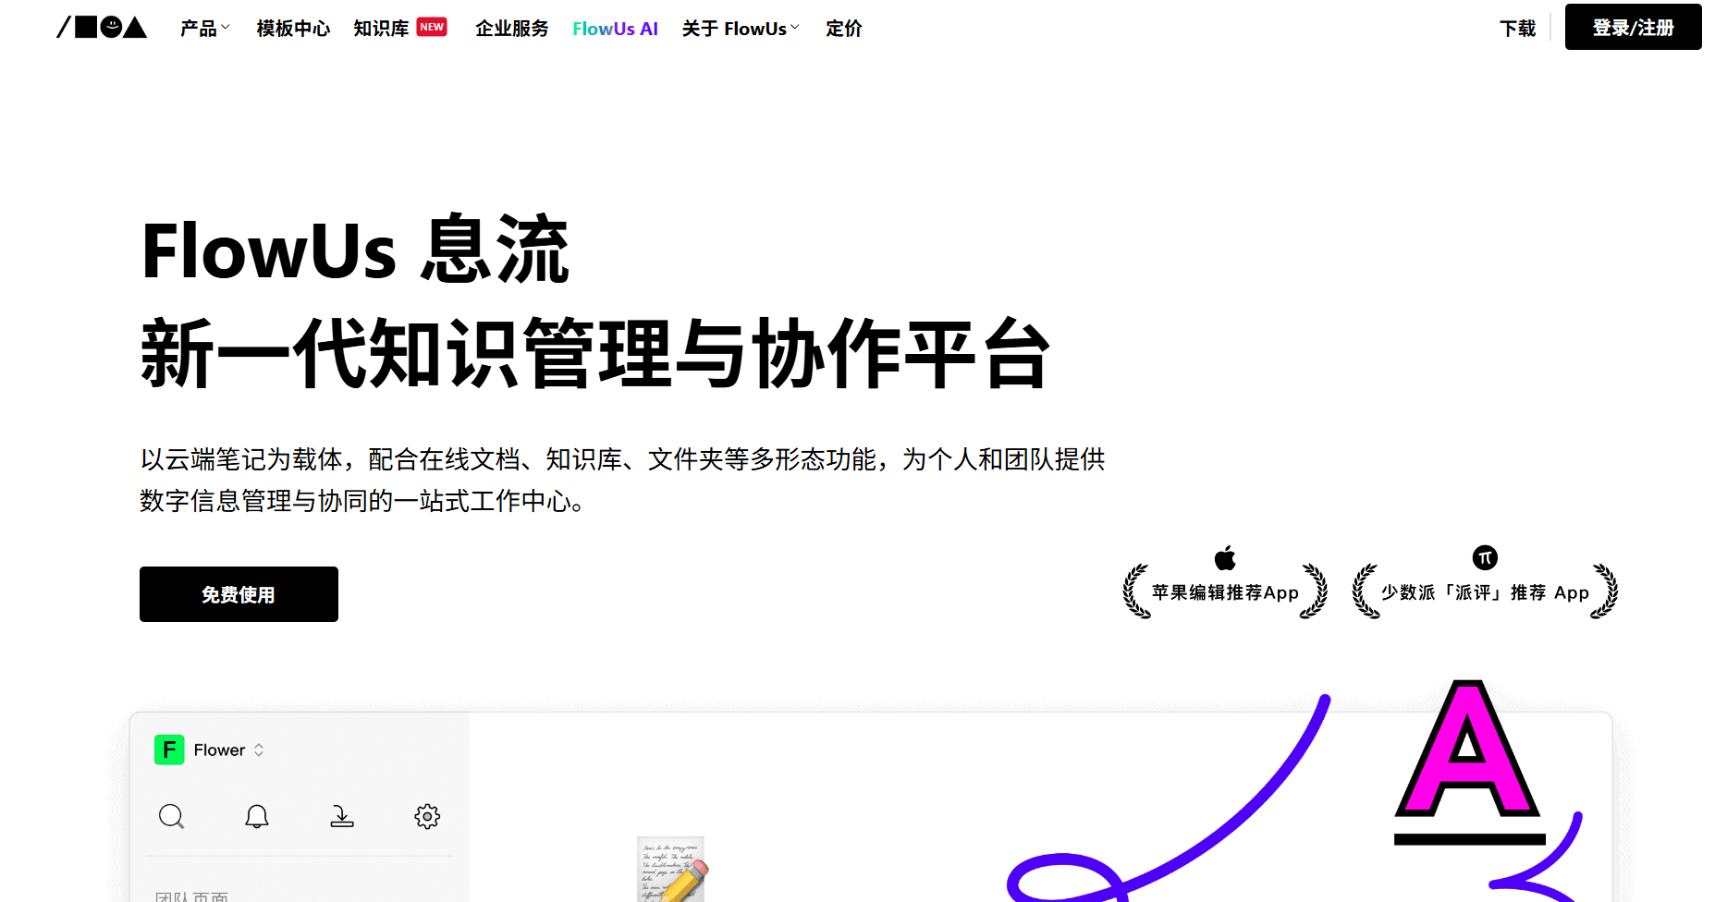Open notifications via the bell icon
The height and width of the screenshot is (902, 1715).
click(x=257, y=816)
